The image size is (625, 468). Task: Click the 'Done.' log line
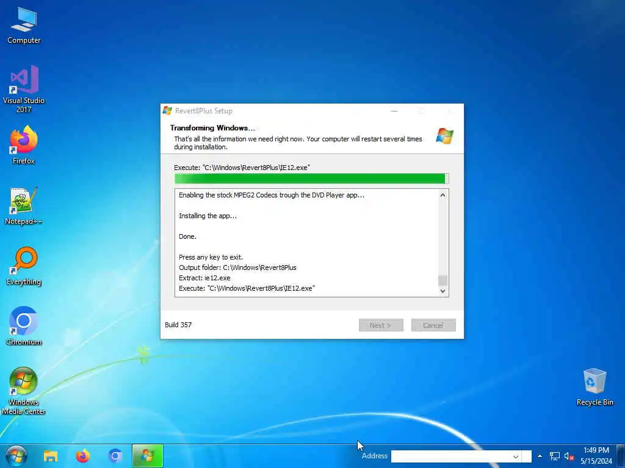coord(187,236)
